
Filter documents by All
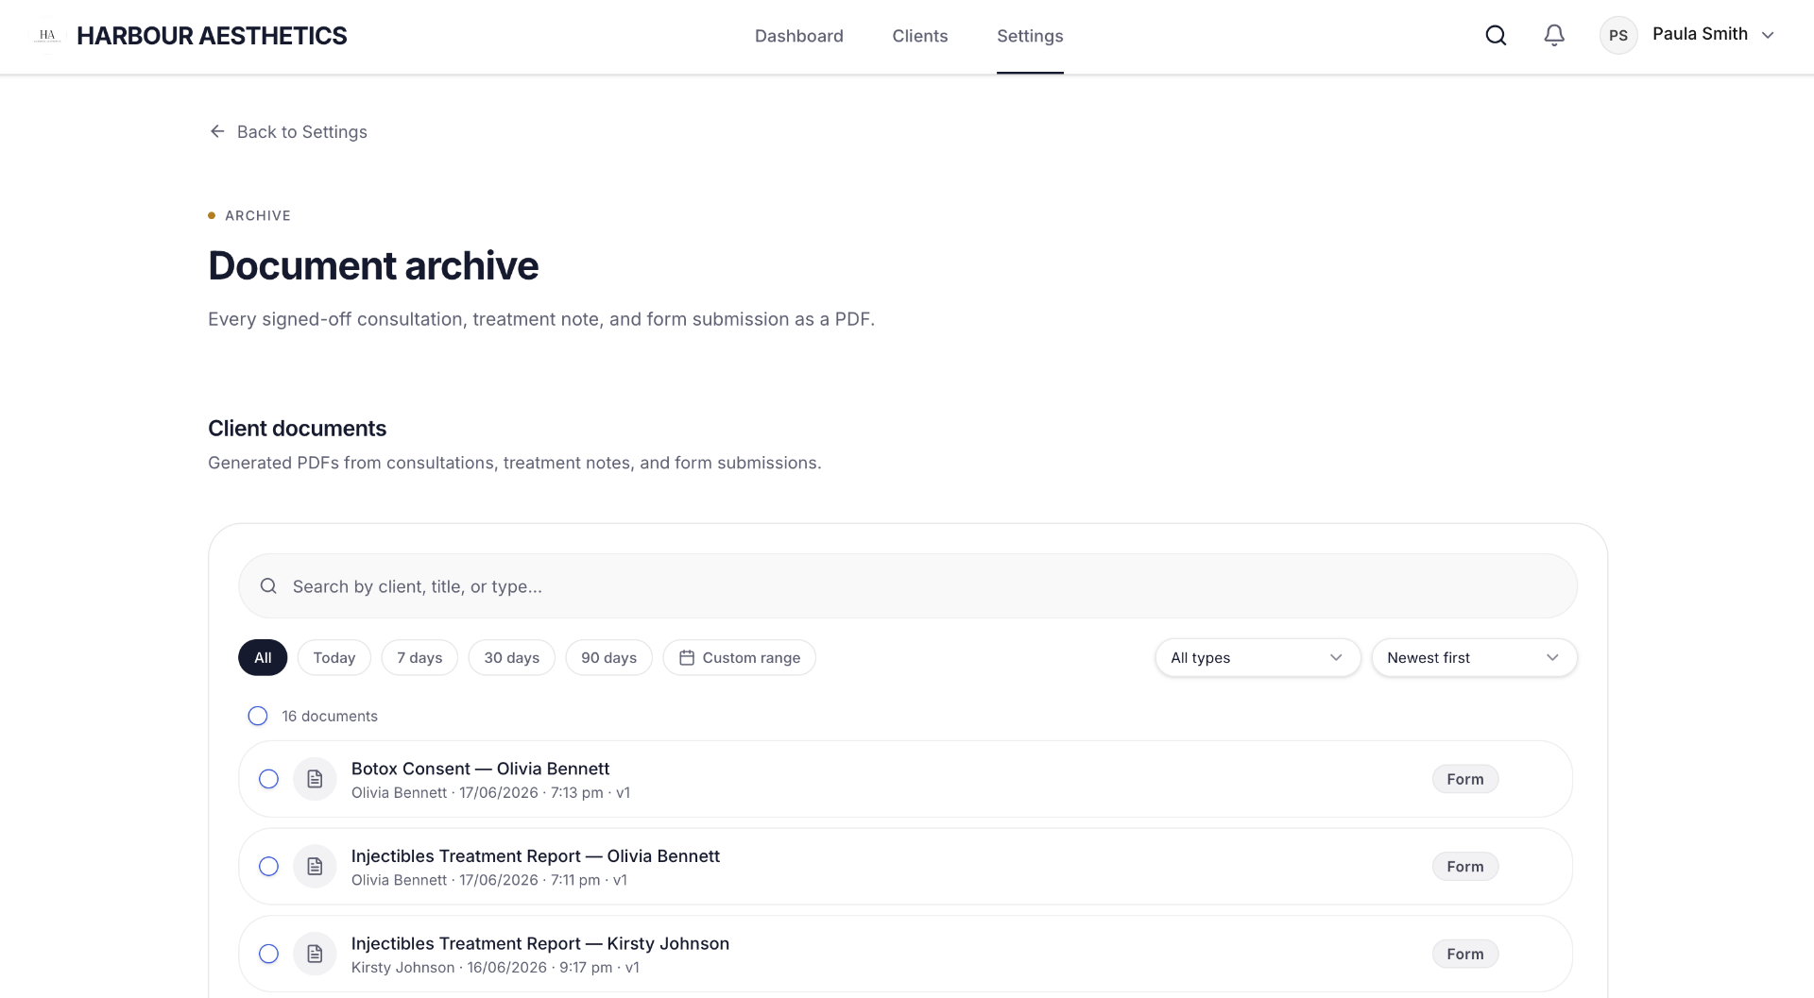tap(263, 657)
